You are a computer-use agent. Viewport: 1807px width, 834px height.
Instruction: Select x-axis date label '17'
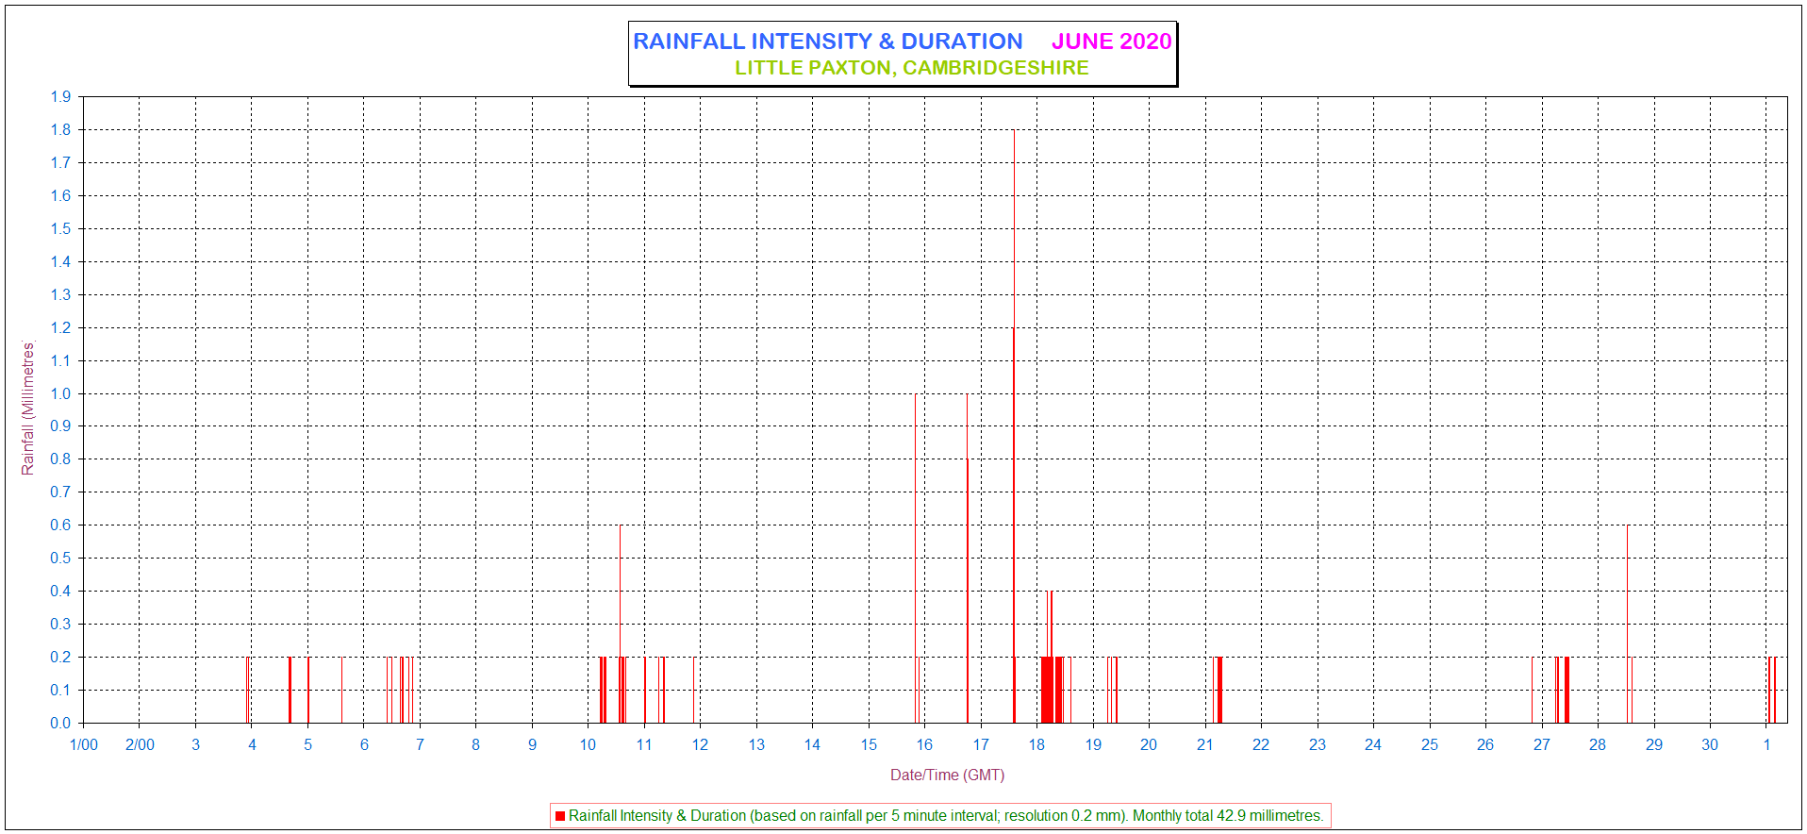pos(981,744)
